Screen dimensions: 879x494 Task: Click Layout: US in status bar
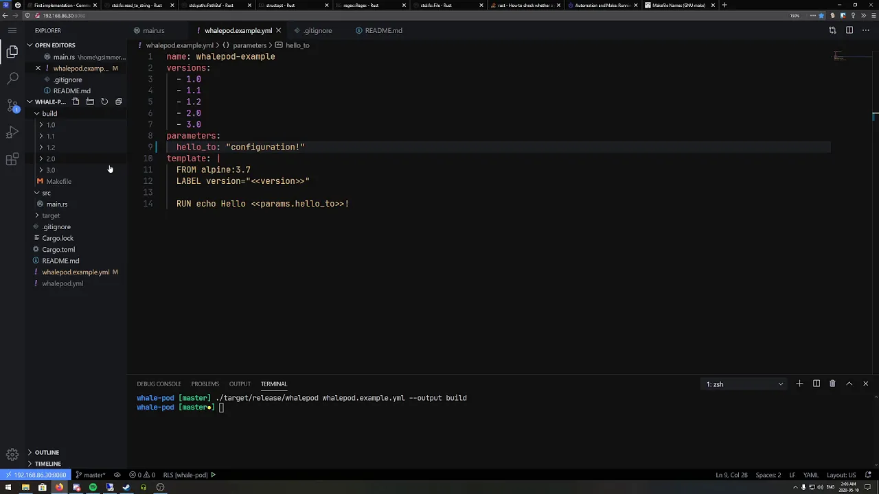tap(841, 475)
